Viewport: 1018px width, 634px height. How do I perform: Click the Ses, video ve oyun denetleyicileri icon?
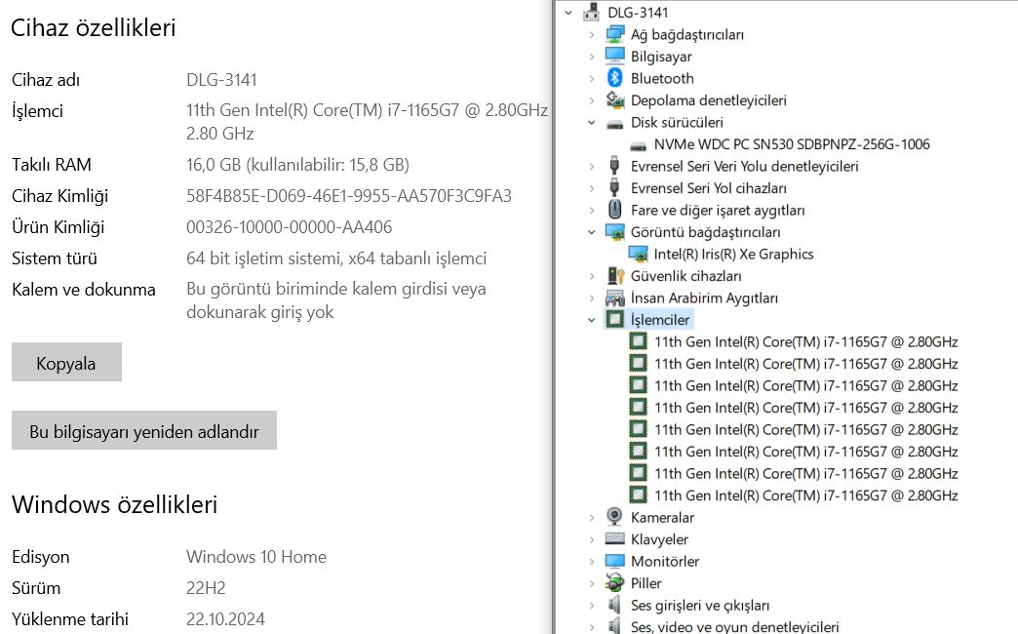[614, 626]
